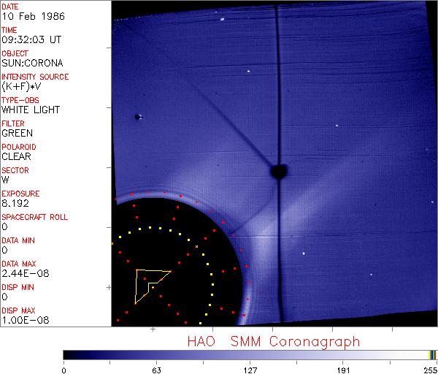Select the 0 under DATA MIN
Screen dimensions: 438x374
4,250
